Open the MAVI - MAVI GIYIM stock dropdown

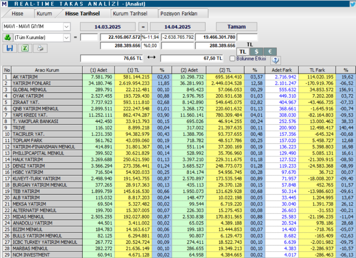point(66,27)
